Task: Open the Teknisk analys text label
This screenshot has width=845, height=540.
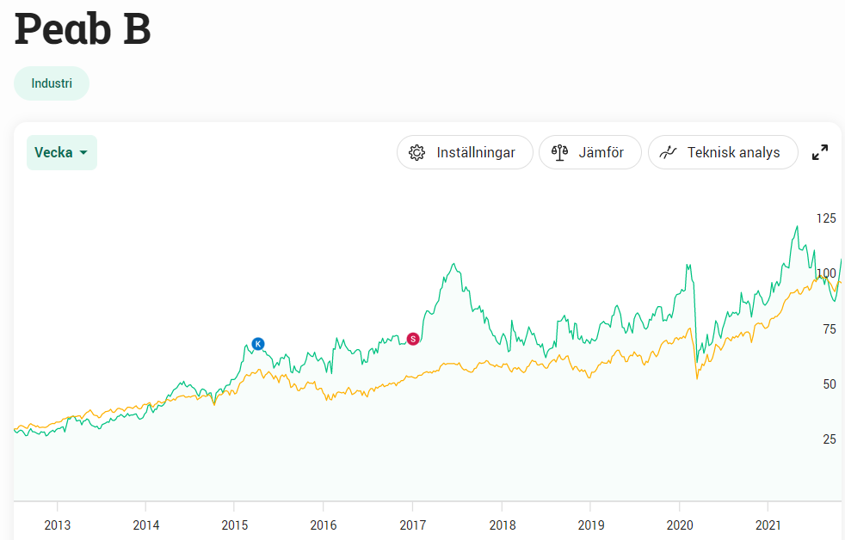Action: tap(733, 153)
